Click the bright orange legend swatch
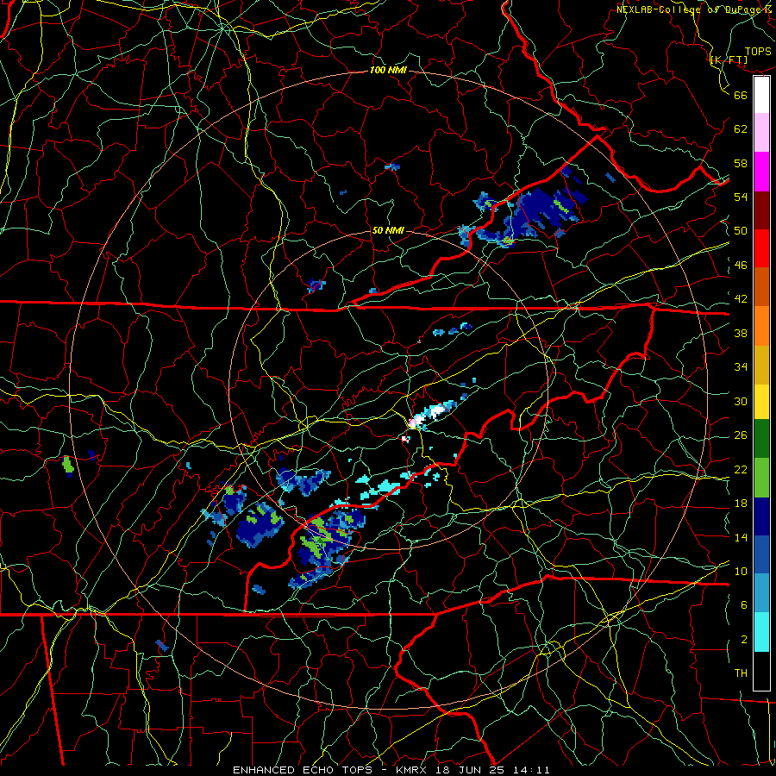 pyautogui.click(x=761, y=326)
